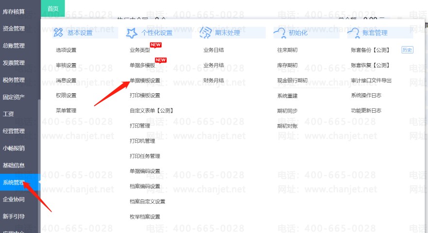Open 固定资产 sidebar menu
Image resolution: width=428 pixels, height=233 pixels.
coord(14,97)
